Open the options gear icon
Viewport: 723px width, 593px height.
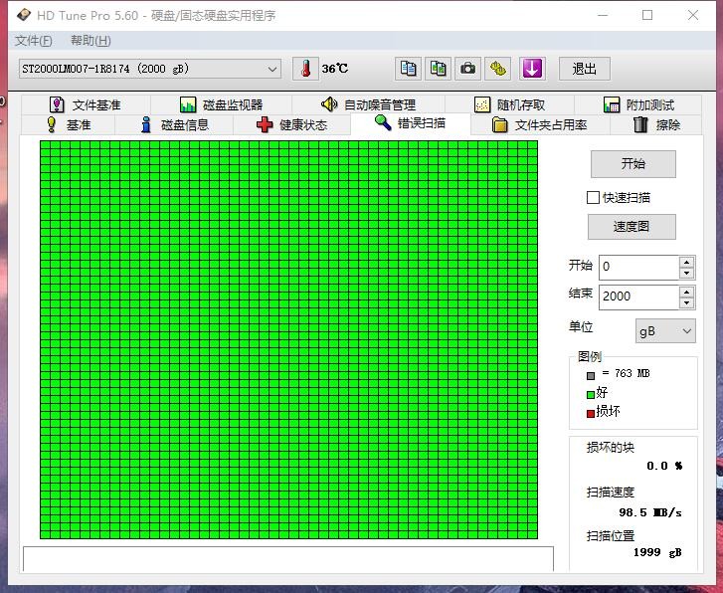497,69
